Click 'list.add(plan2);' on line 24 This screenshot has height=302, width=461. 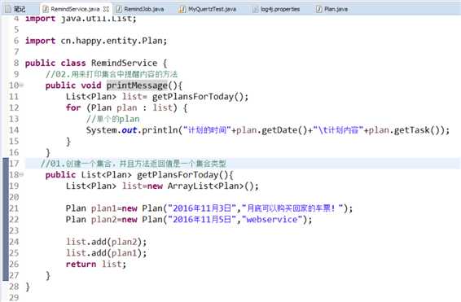pos(106,242)
